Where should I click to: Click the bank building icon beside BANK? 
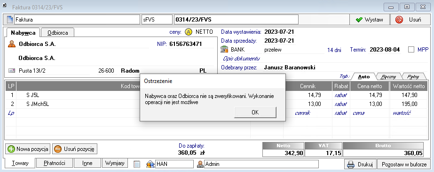point(224,50)
